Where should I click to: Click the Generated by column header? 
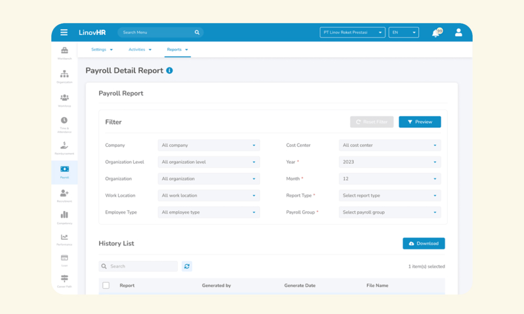216,285
